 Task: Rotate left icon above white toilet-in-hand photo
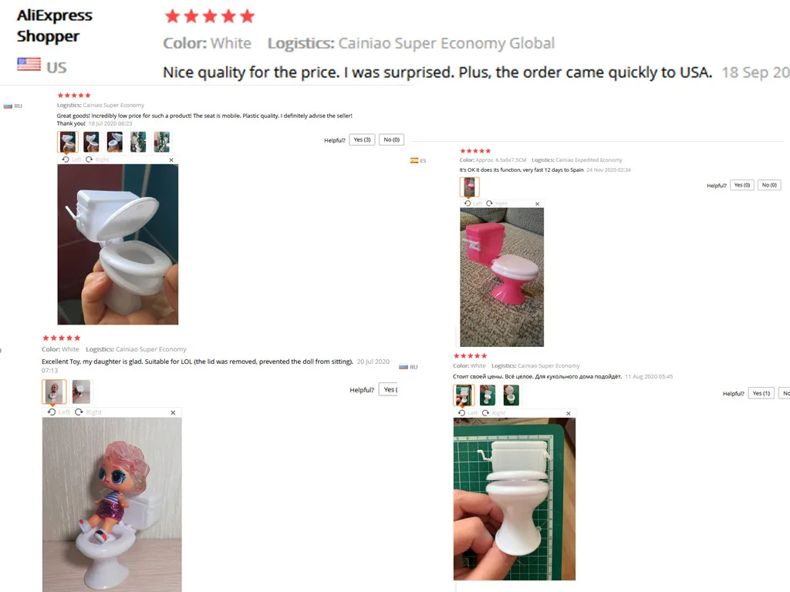[x=66, y=160]
